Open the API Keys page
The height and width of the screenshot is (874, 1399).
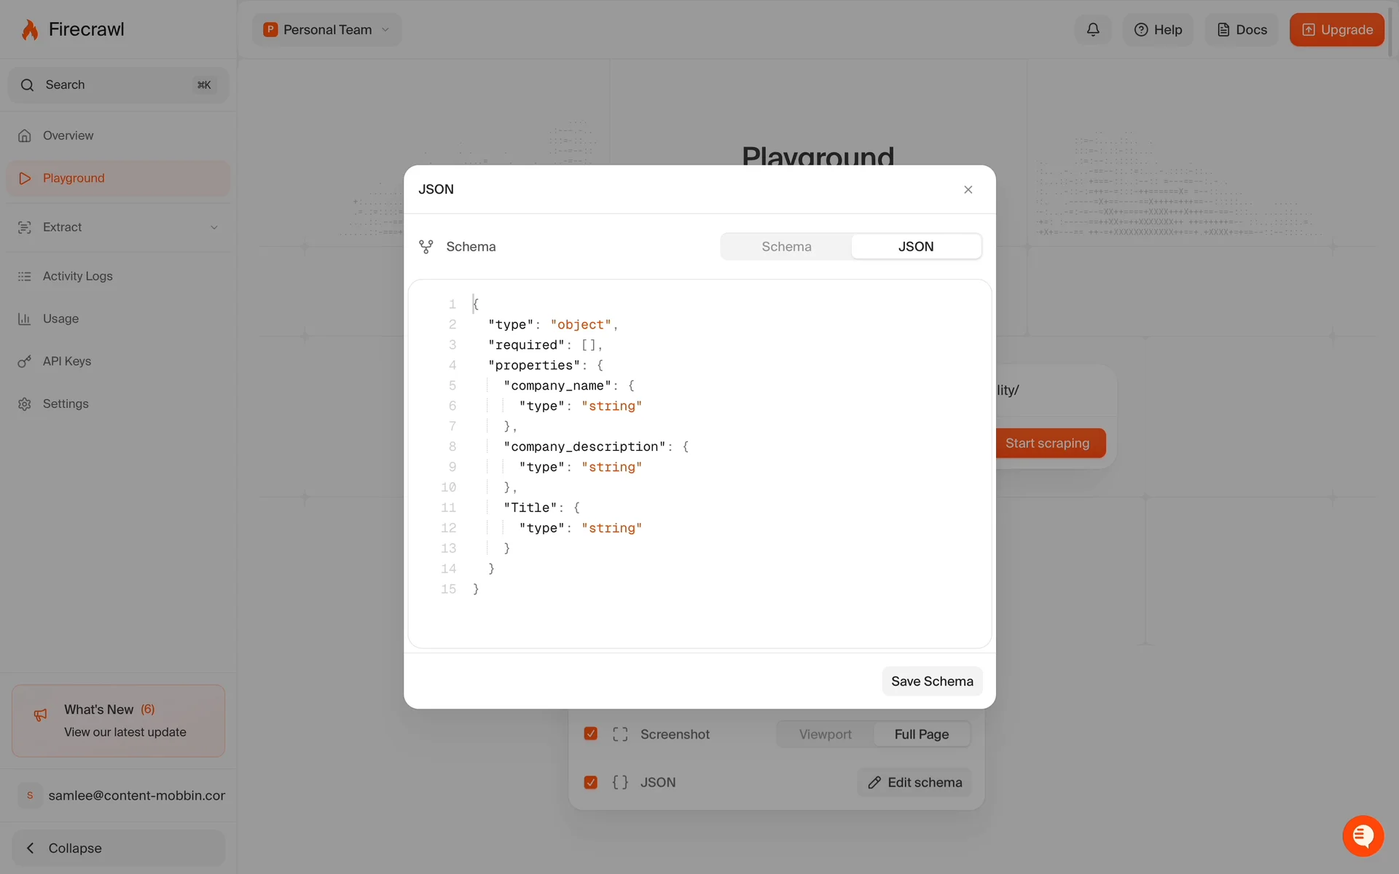[66, 361]
